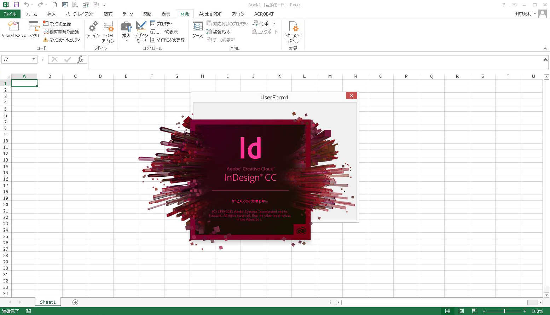Image resolution: width=550 pixels, height=315 pixels.
Task: Click the 100% zoom level
Action: [537, 311]
